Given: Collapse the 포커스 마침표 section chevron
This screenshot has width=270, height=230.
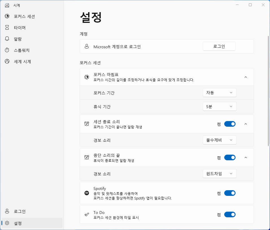Looking at the screenshot, I should (246, 77).
